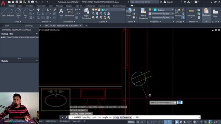The width and height of the screenshot is (221, 124).
Task: Switch to the Insert ribbon tab
Action: [x=20, y=6]
